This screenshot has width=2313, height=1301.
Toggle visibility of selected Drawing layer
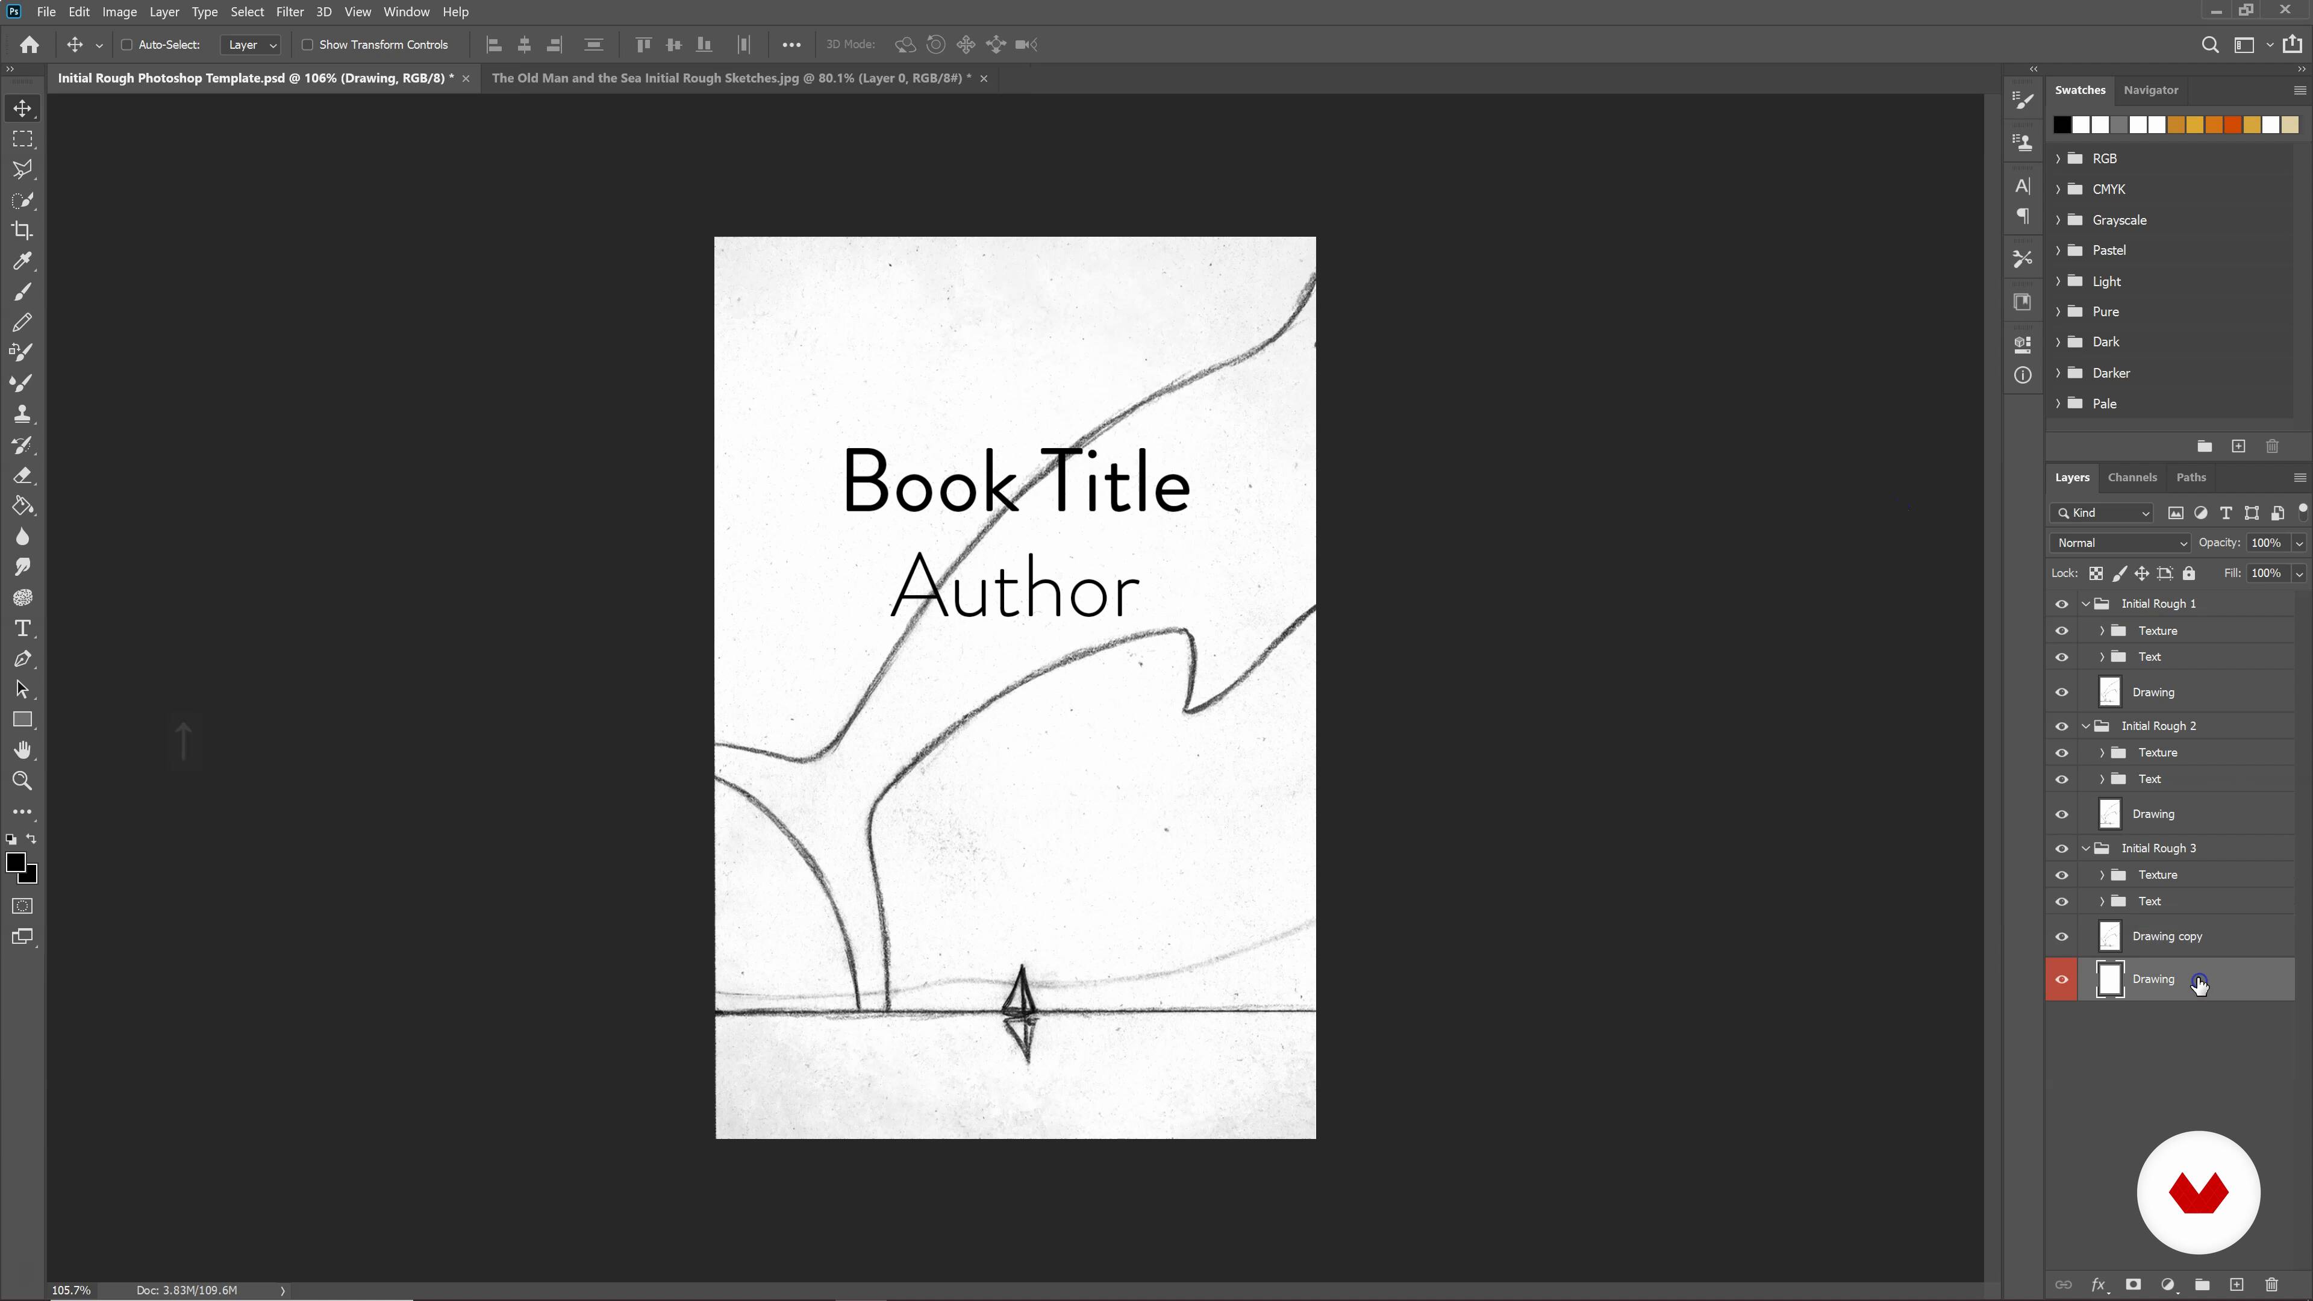point(2062,979)
